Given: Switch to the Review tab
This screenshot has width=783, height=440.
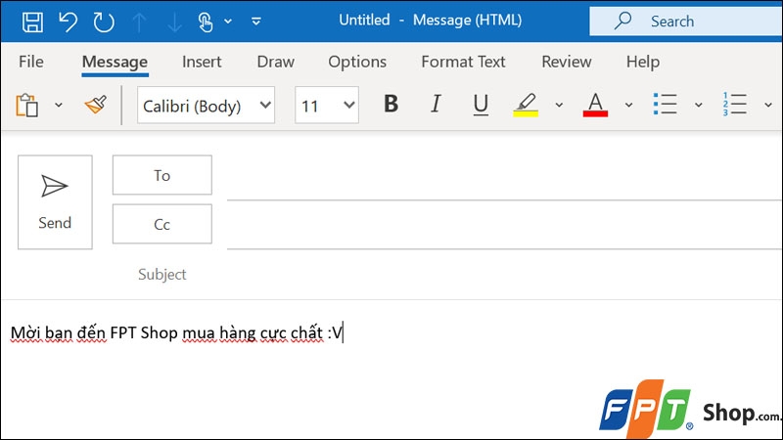Looking at the screenshot, I should (567, 62).
